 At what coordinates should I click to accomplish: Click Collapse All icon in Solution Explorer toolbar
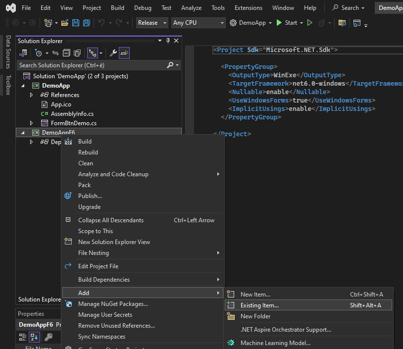pos(66,53)
